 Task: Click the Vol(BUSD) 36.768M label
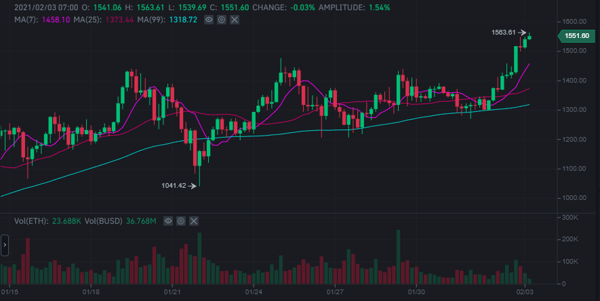(121, 221)
